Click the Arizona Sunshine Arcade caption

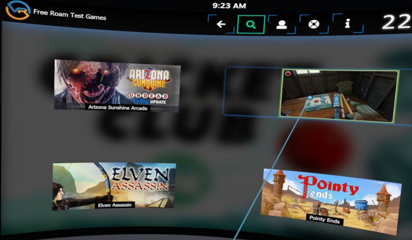tap(117, 109)
